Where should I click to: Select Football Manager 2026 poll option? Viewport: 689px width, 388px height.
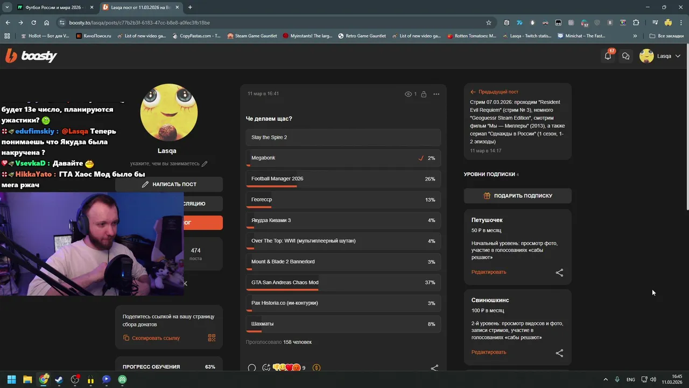click(x=343, y=179)
